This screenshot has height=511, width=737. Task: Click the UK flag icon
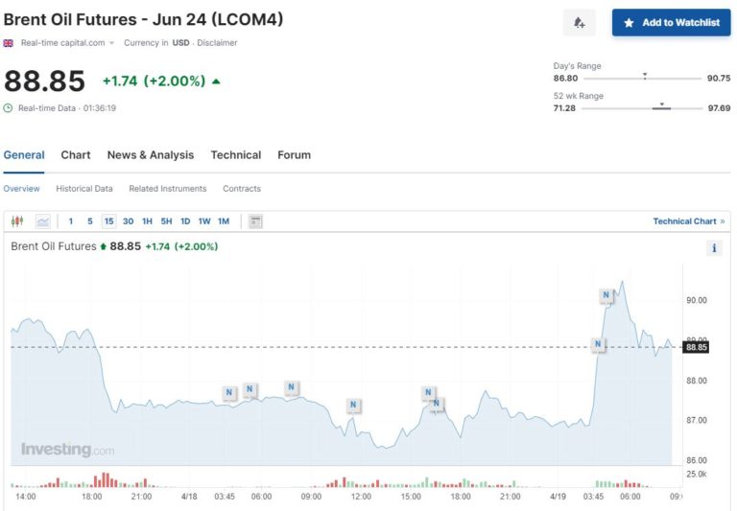point(9,43)
